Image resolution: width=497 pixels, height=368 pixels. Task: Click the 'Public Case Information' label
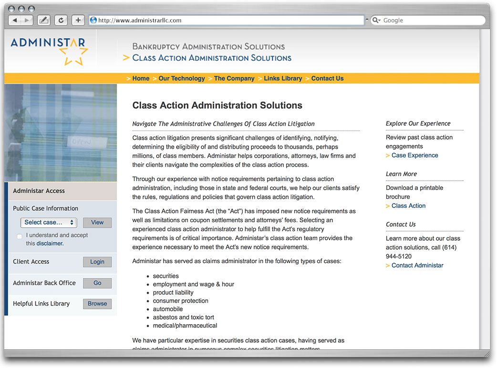(x=45, y=208)
